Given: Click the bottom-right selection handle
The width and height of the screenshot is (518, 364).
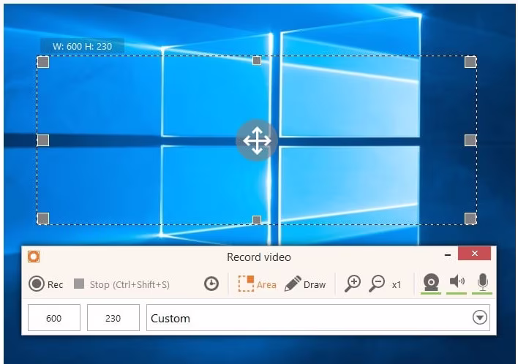Looking at the screenshot, I should [470, 218].
